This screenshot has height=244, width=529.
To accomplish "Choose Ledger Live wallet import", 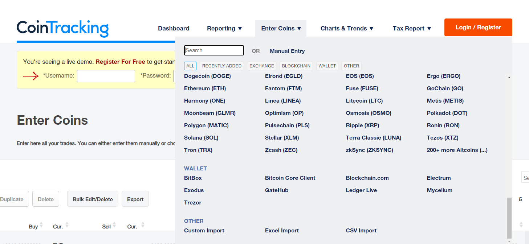I will (361, 190).
